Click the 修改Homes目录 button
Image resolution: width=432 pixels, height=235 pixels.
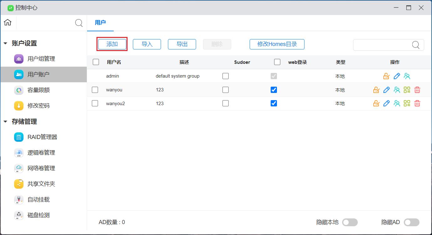tap(277, 44)
